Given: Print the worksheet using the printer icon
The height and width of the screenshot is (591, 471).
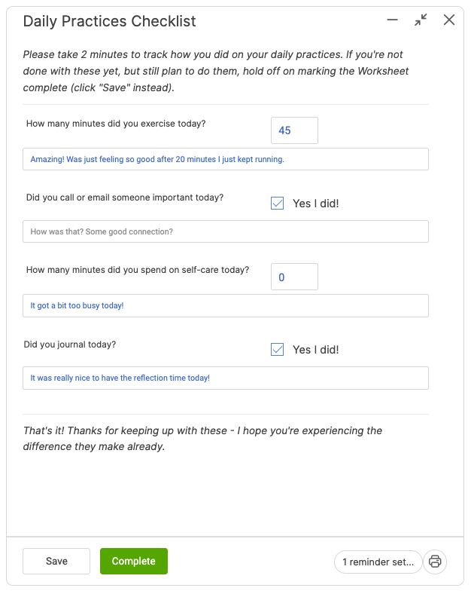Looking at the screenshot, I should (x=435, y=562).
